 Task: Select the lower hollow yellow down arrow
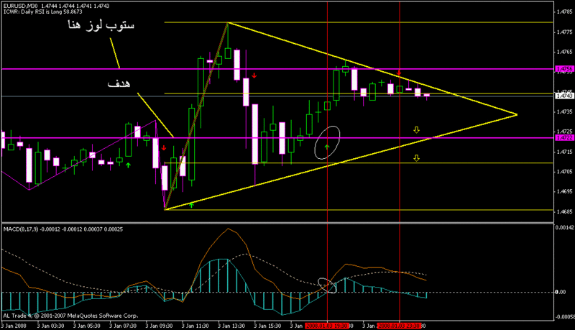pos(416,158)
